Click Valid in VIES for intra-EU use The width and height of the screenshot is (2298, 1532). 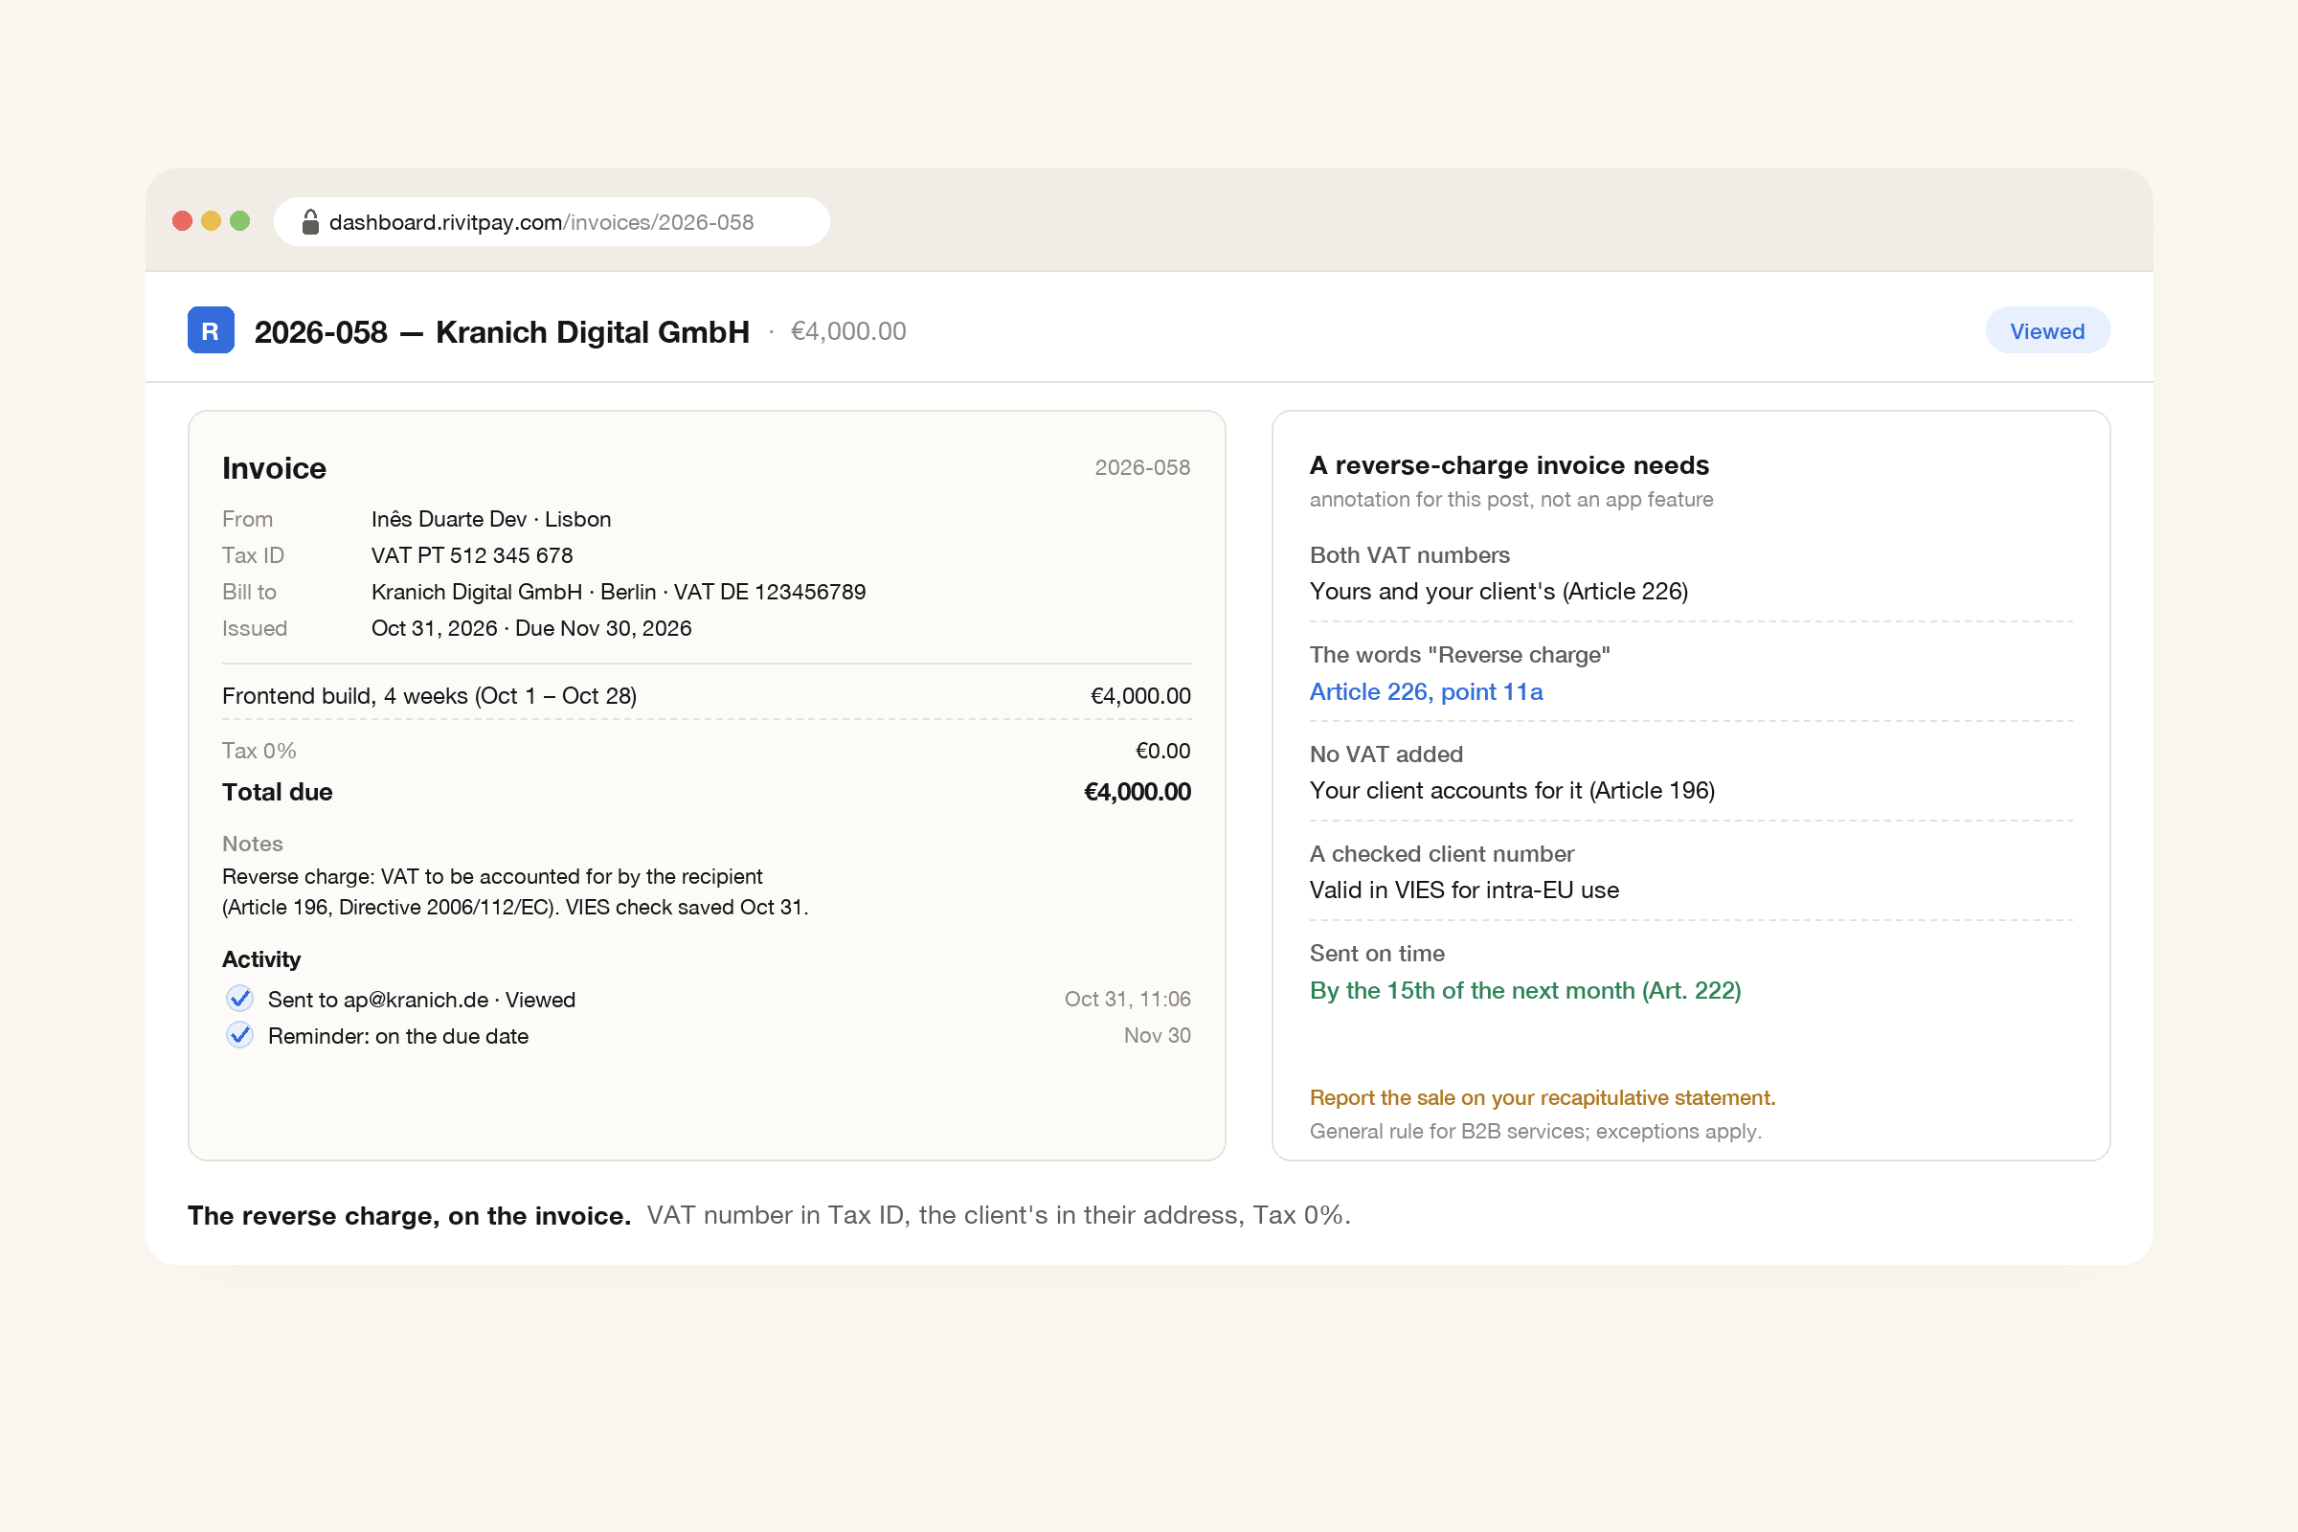pyautogui.click(x=1465, y=890)
